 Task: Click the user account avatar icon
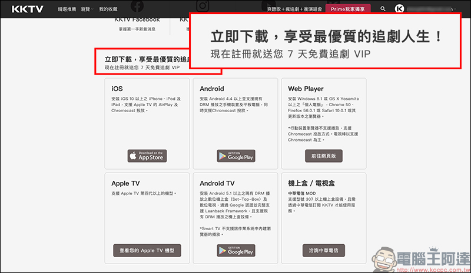tap(399, 9)
